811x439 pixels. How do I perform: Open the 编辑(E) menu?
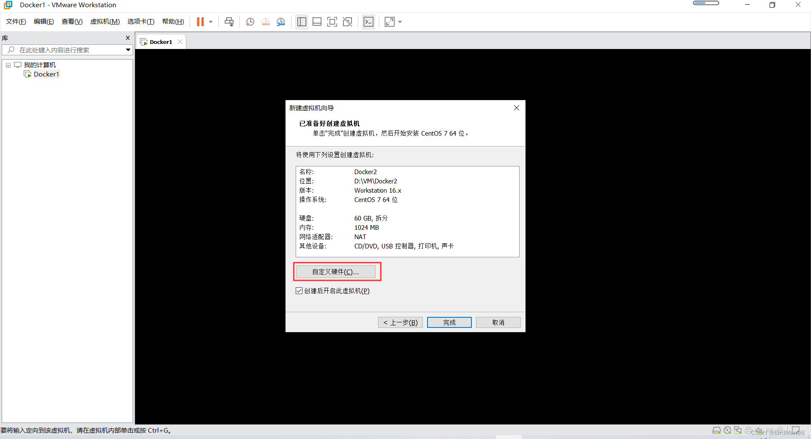[44, 22]
